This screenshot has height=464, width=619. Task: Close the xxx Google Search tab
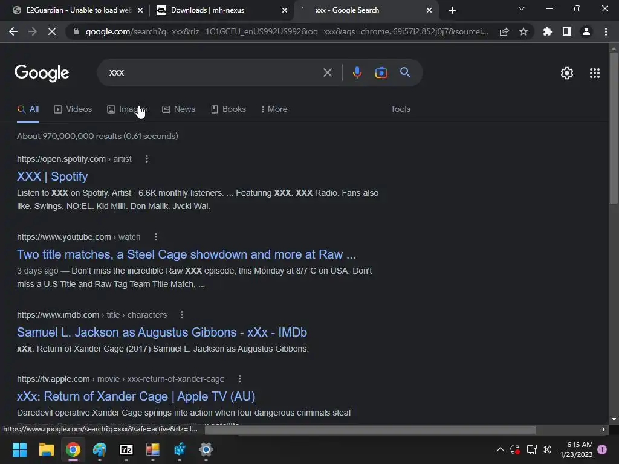click(x=429, y=10)
